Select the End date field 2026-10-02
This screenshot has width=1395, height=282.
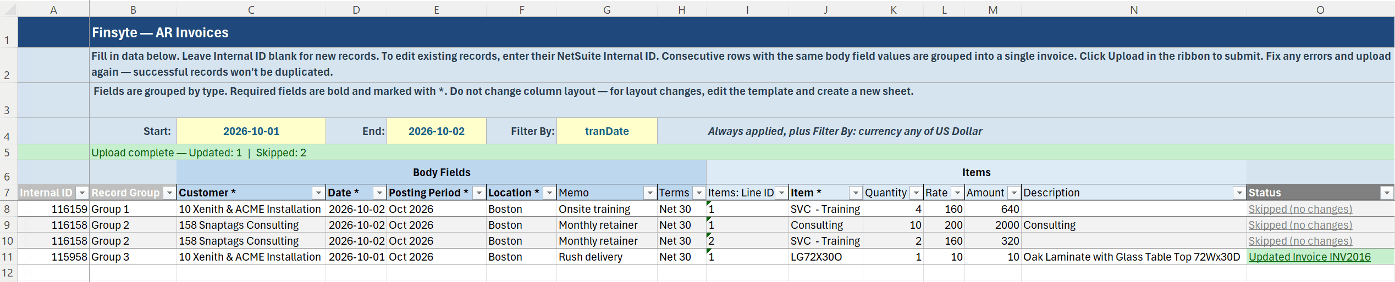pos(437,131)
